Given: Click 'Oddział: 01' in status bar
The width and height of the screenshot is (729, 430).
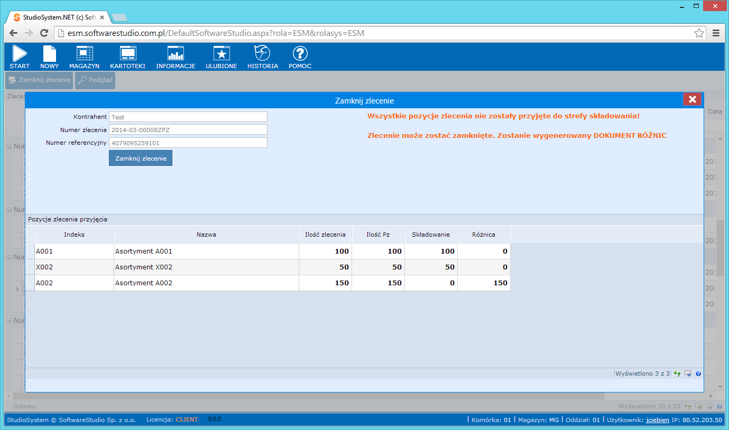Looking at the screenshot, I should pos(583,420).
